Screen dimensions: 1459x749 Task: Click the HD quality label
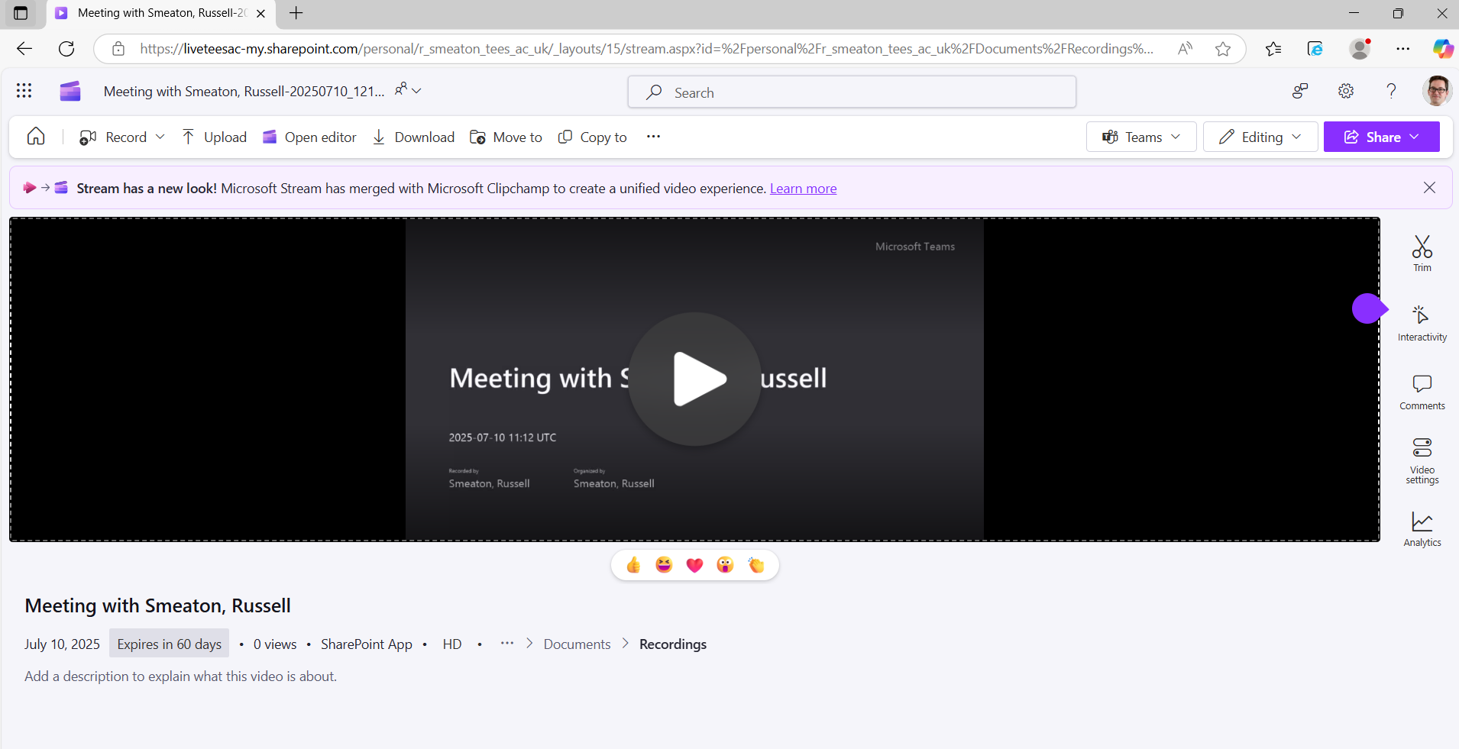pyautogui.click(x=452, y=644)
